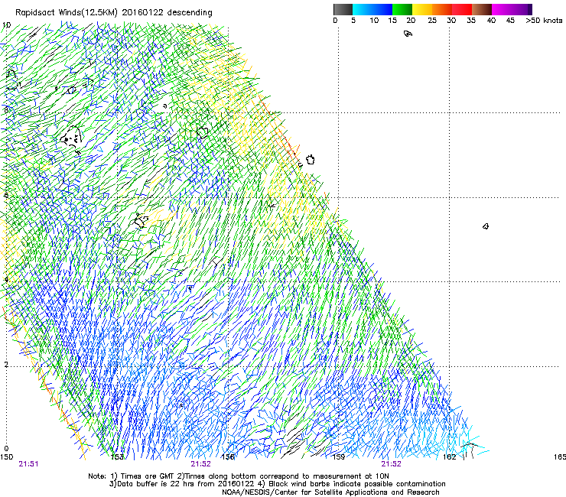This screenshot has height=497, width=566.
Task: Pick the magenta 40-45 knots legend color
Action: [x=502, y=9]
